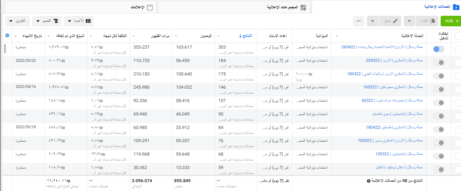
Task: Click the تعديل pencil edit icon
Action: 395,21
